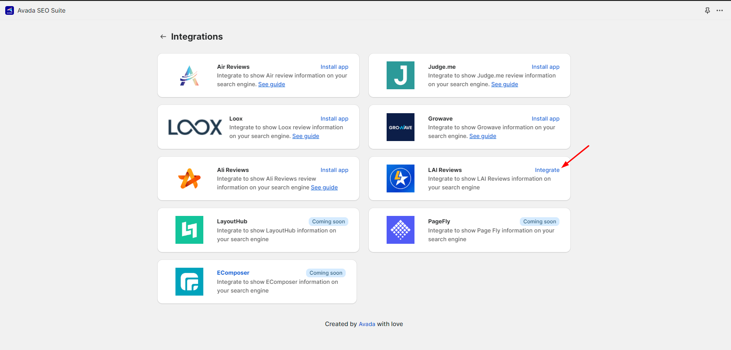Click the Judge.me J logo

[x=401, y=75]
